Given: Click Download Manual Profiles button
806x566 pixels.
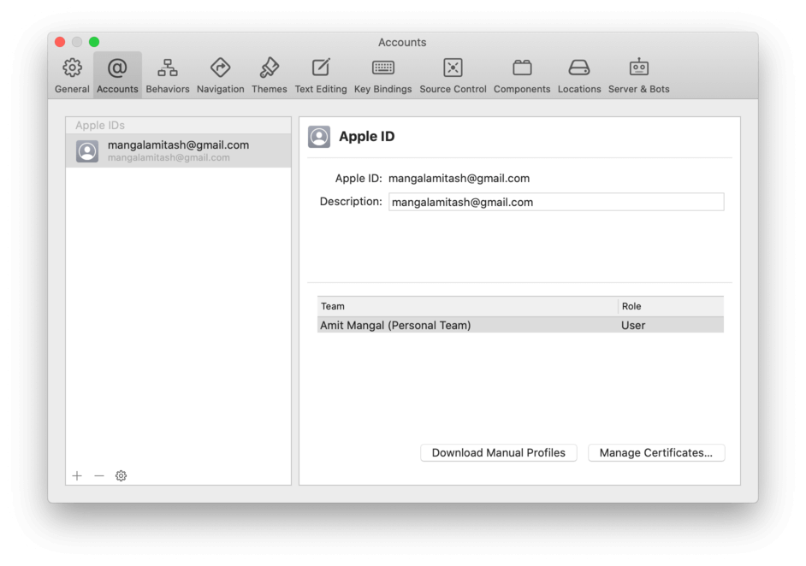Looking at the screenshot, I should [499, 452].
